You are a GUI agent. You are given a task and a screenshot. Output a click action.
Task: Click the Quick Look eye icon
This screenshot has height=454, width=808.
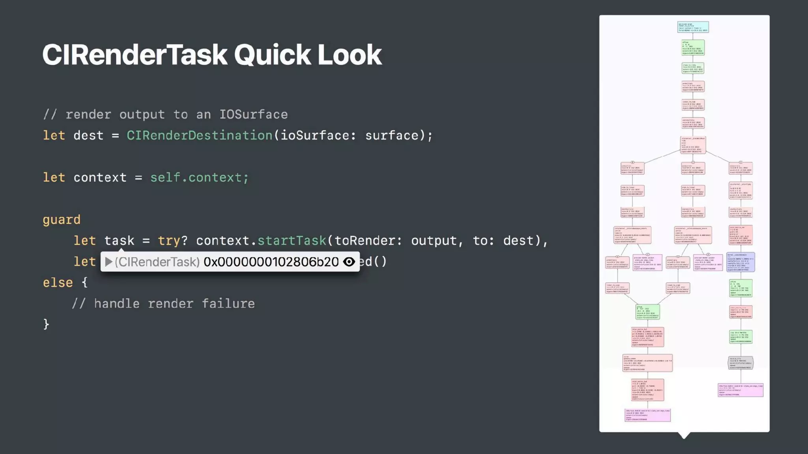tap(349, 262)
